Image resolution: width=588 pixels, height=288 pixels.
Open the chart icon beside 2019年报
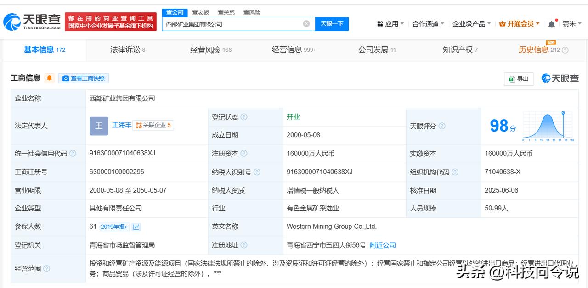pyautogui.click(x=136, y=227)
